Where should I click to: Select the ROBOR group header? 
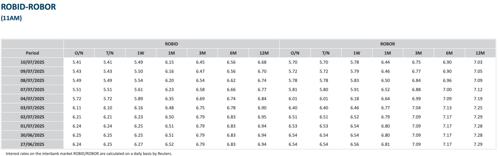[x=388, y=44]
